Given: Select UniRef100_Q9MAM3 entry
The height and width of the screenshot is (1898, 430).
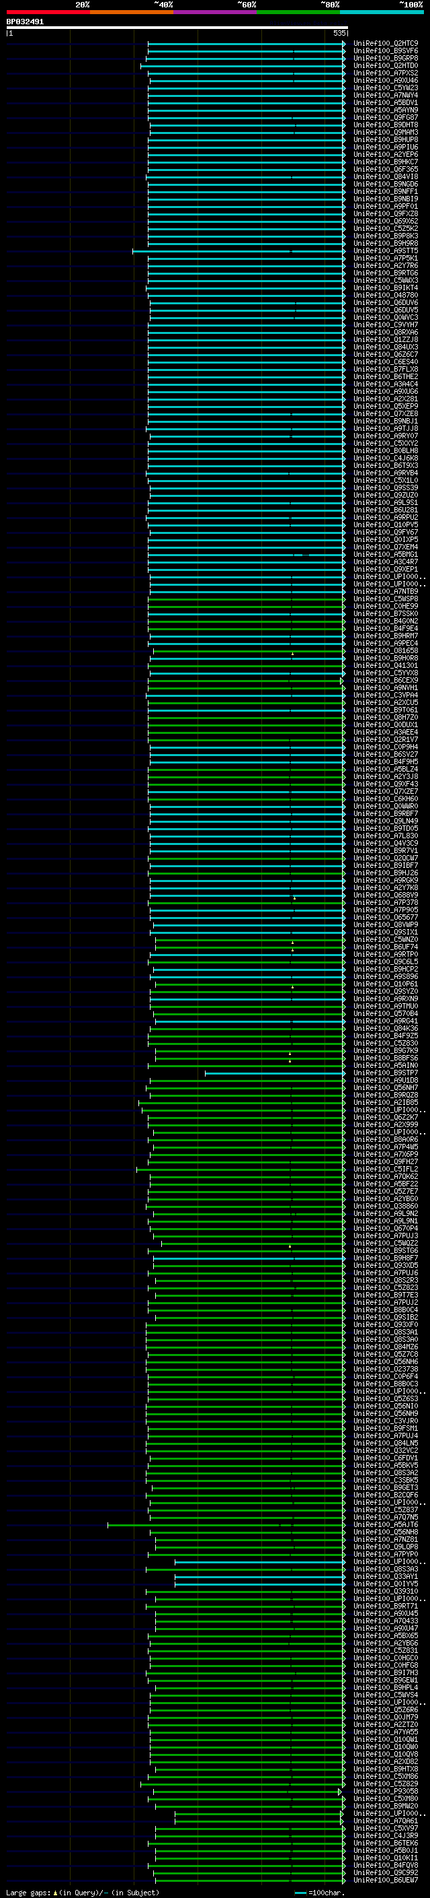Looking at the screenshot, I should [x=385, y=132].
